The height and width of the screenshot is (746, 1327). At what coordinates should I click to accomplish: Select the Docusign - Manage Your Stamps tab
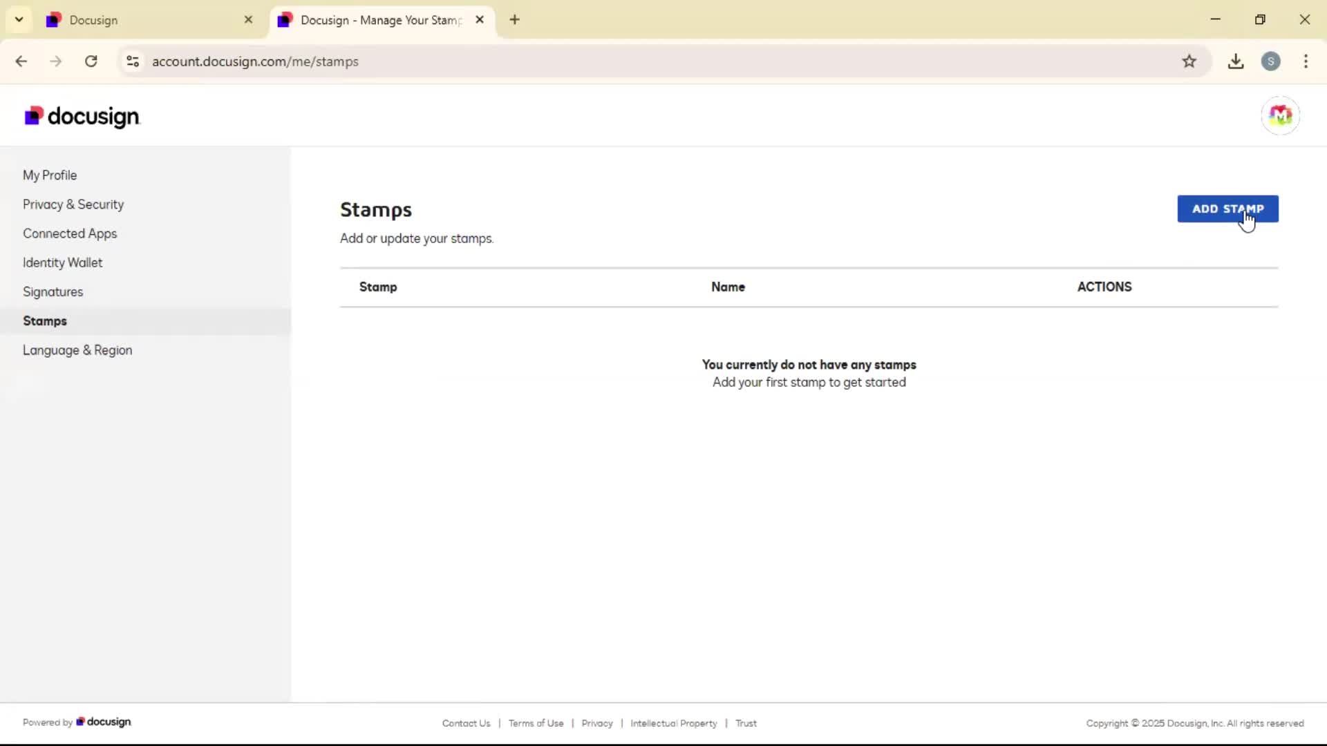tap(382, 20)
